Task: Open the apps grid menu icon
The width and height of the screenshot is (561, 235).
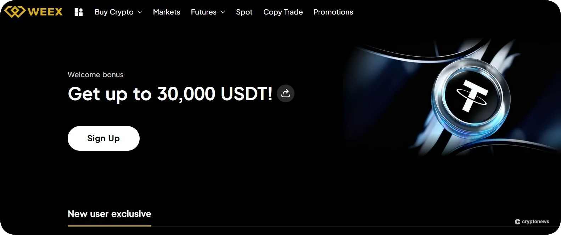Action: point(79,12)
